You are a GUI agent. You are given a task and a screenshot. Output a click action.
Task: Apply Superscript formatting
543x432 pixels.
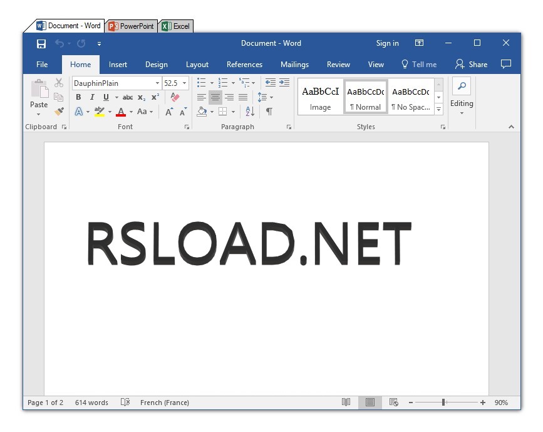155,97
